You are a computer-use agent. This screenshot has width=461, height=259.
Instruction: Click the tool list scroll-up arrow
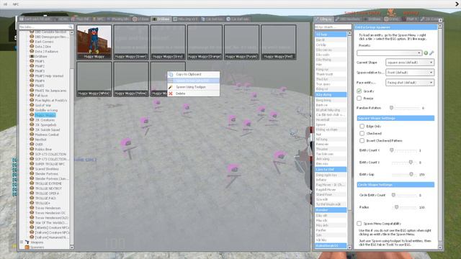click(349, 34)
